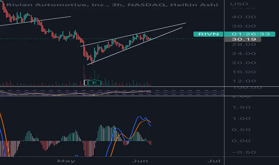This screenshot has width=279, height=165.
Task: Click the 20.00 price axis label
Action: tap(244, 63)
